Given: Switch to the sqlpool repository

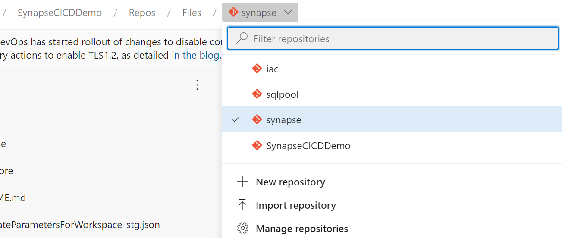Looking at the screenshot, I should 282,94.
